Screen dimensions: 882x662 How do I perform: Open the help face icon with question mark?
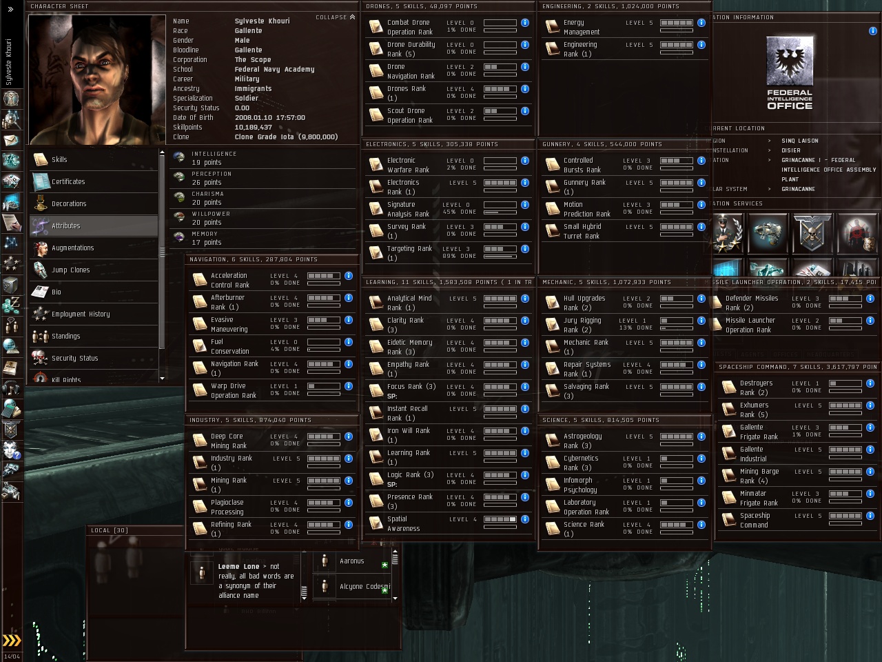pos(11,450)
